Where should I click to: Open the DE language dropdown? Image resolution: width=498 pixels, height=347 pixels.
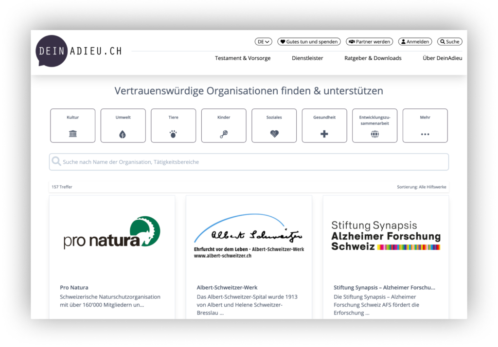263,42
